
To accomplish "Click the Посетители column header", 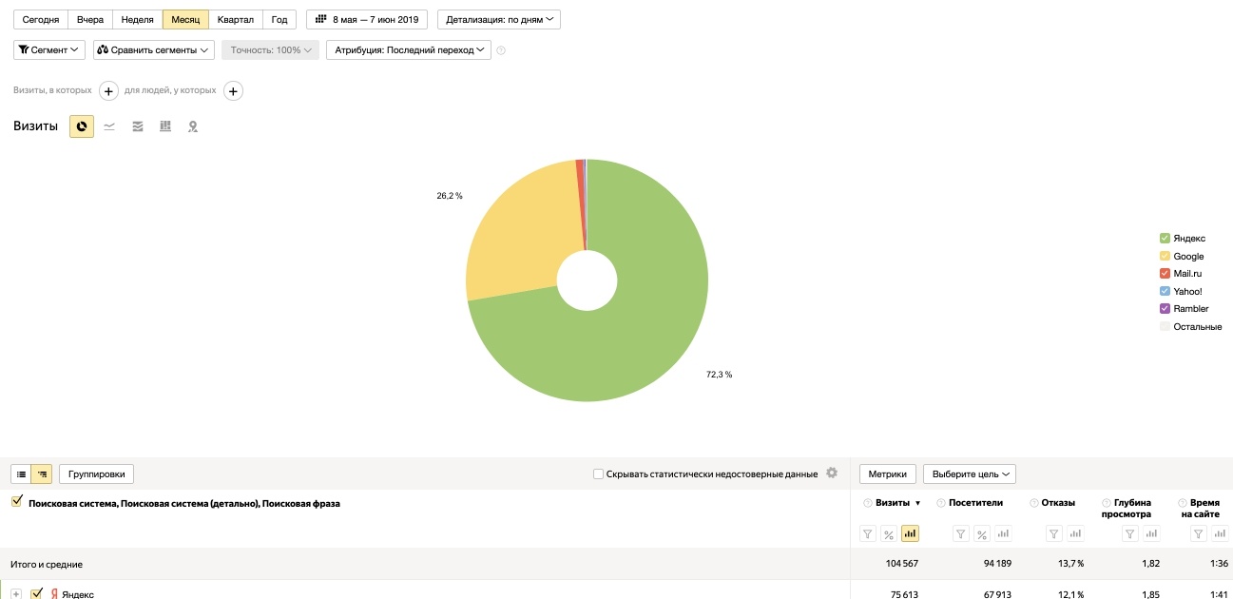I will pos(975,503).
